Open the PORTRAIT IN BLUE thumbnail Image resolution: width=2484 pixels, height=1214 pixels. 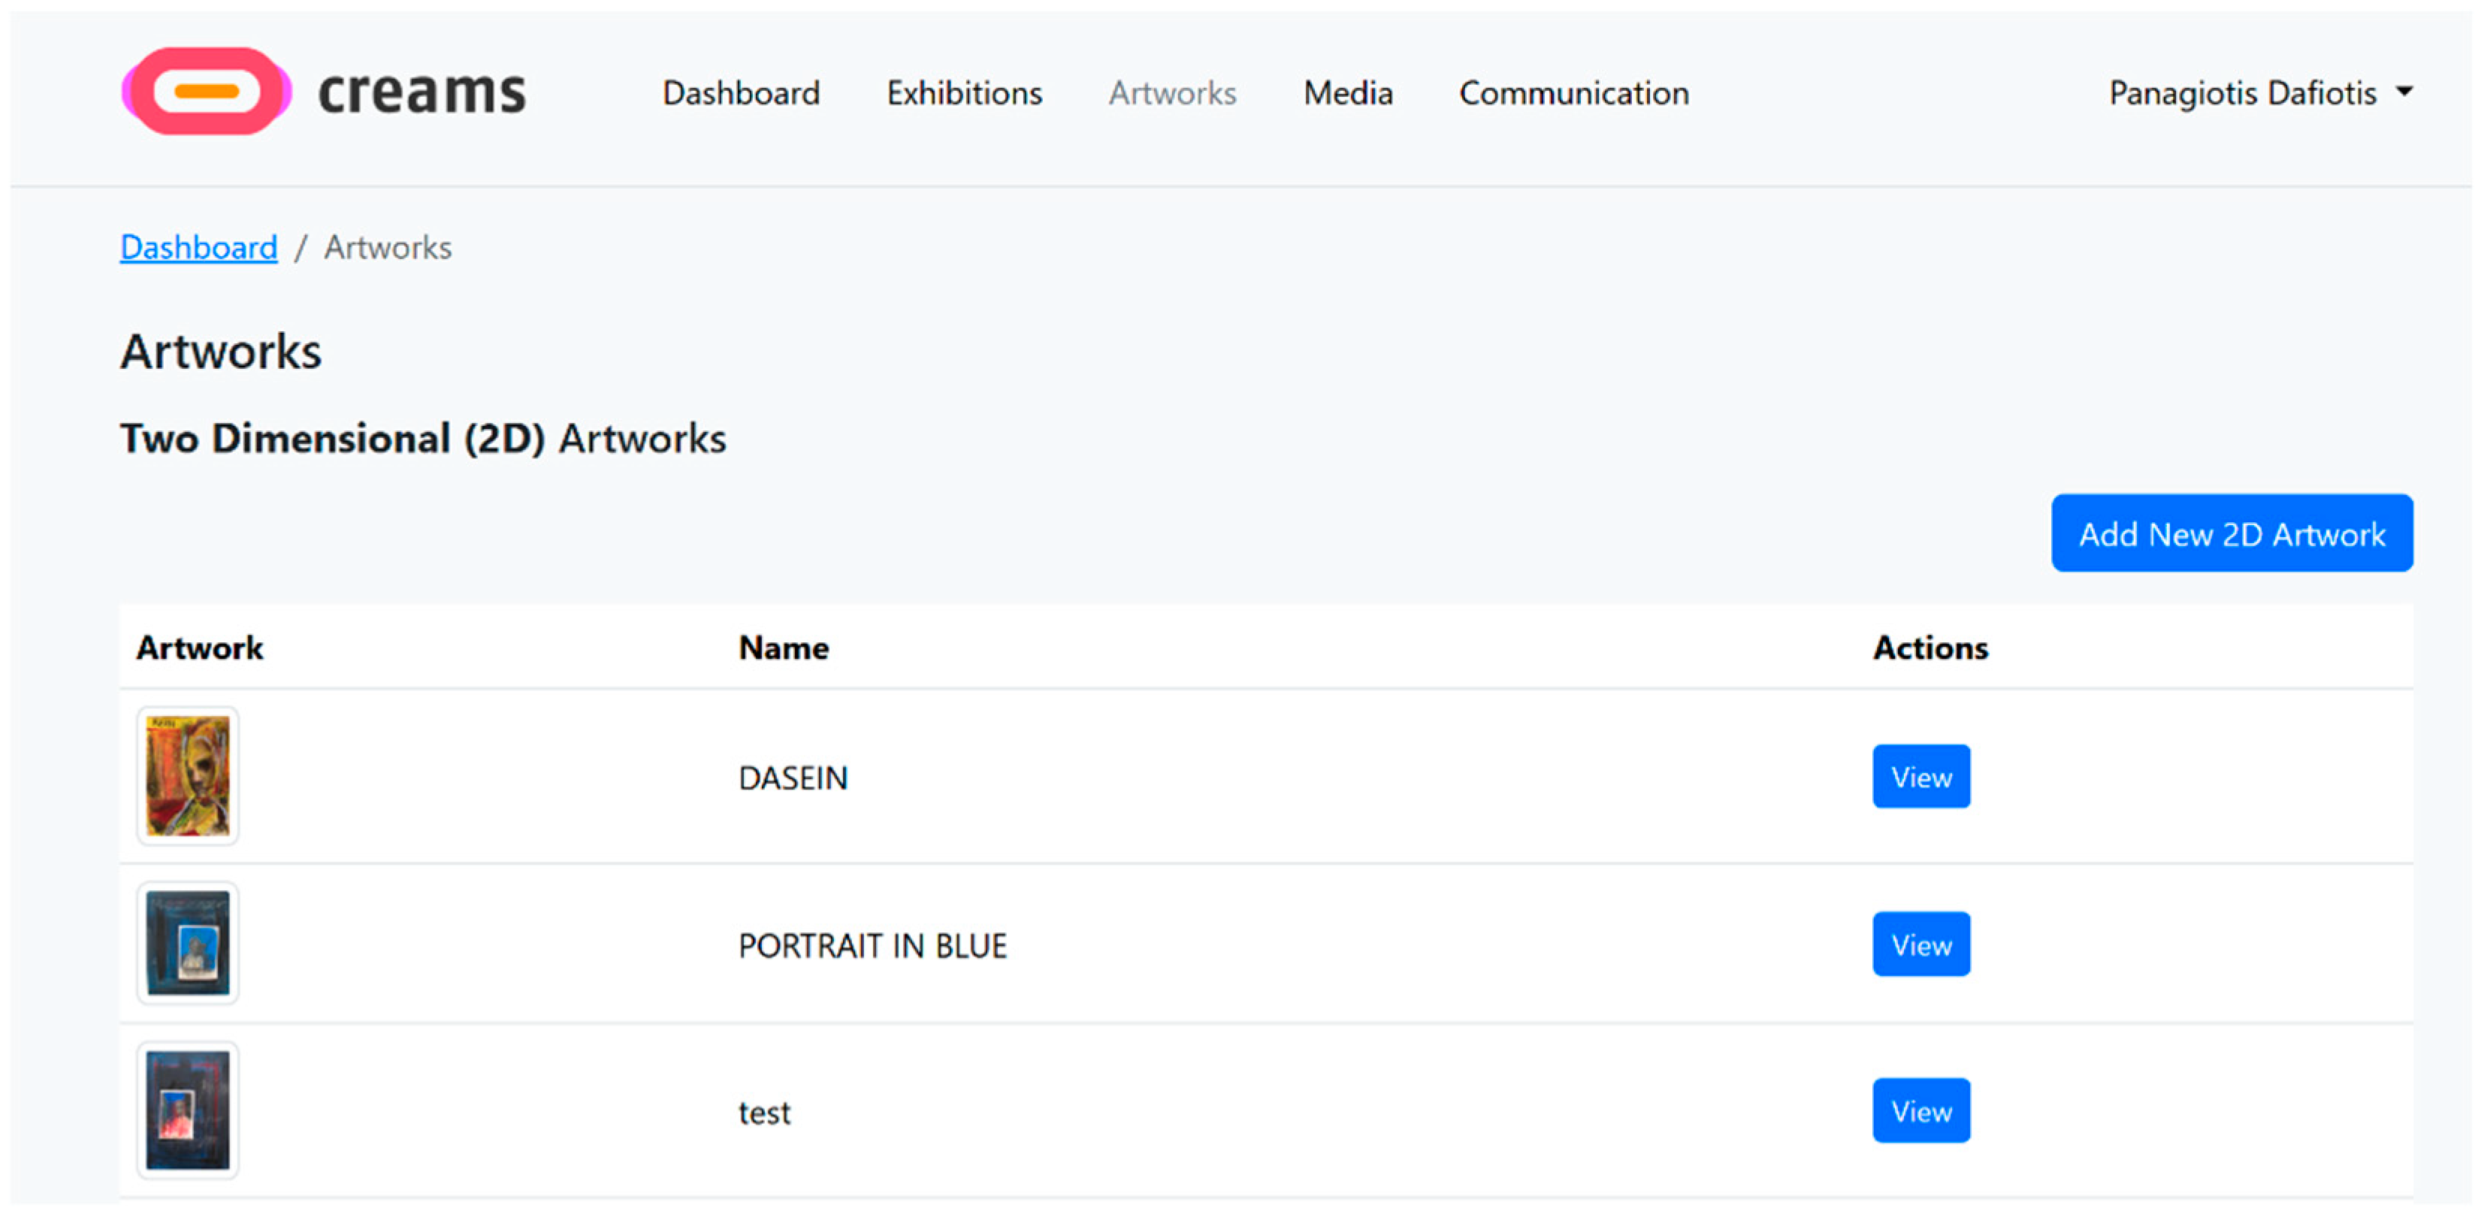[x=188, y=943]
